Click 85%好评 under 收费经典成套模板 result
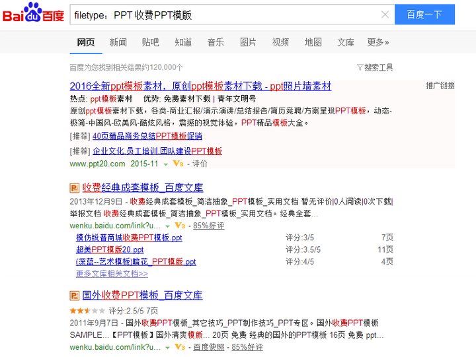Screen dimensions: 476x357 click(208, 226)
